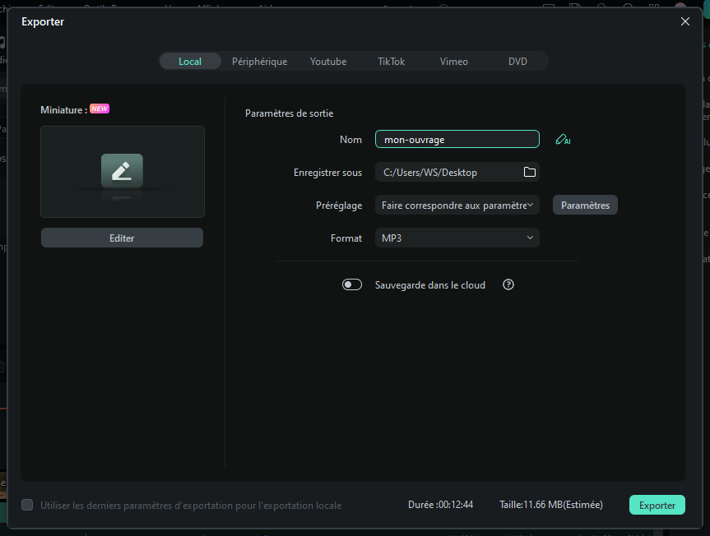710x536 pixels.
Task: Click the Nom field with mon-ouvrage
Action: pyautogui.click(x=457, y=139)
